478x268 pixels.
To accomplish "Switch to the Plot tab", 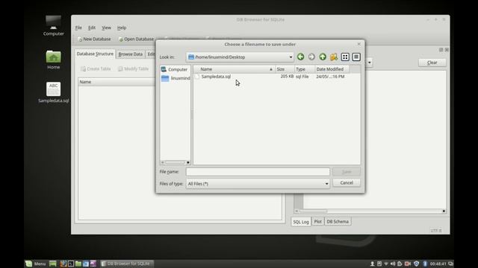I will point(317,222).
